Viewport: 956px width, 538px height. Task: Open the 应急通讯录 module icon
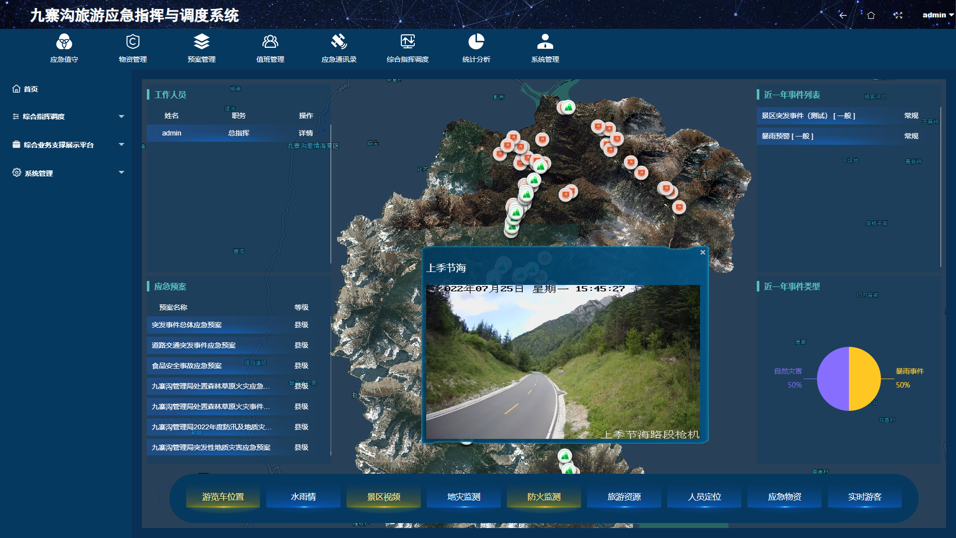coord(339,42)
